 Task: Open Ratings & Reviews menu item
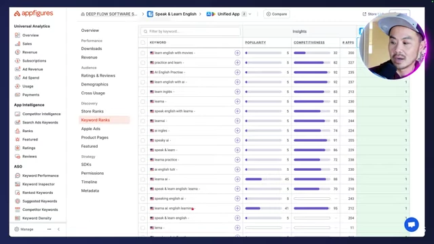[98, 75]
